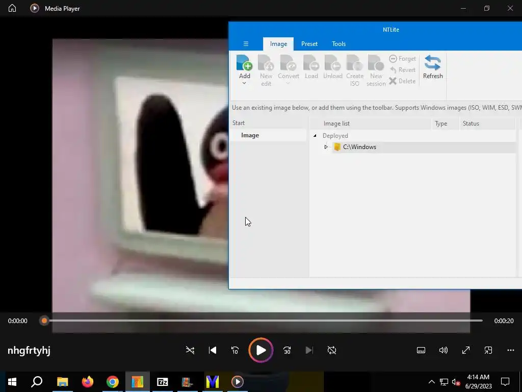The image size is (522, 392).
Task: Switch to the Image ribbon tab
Action: (x=278, y=44)
